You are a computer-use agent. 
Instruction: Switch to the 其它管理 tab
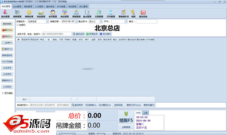click(x=83, y=7)
